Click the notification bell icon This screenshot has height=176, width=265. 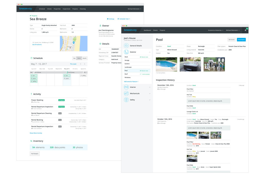[245, 30]
